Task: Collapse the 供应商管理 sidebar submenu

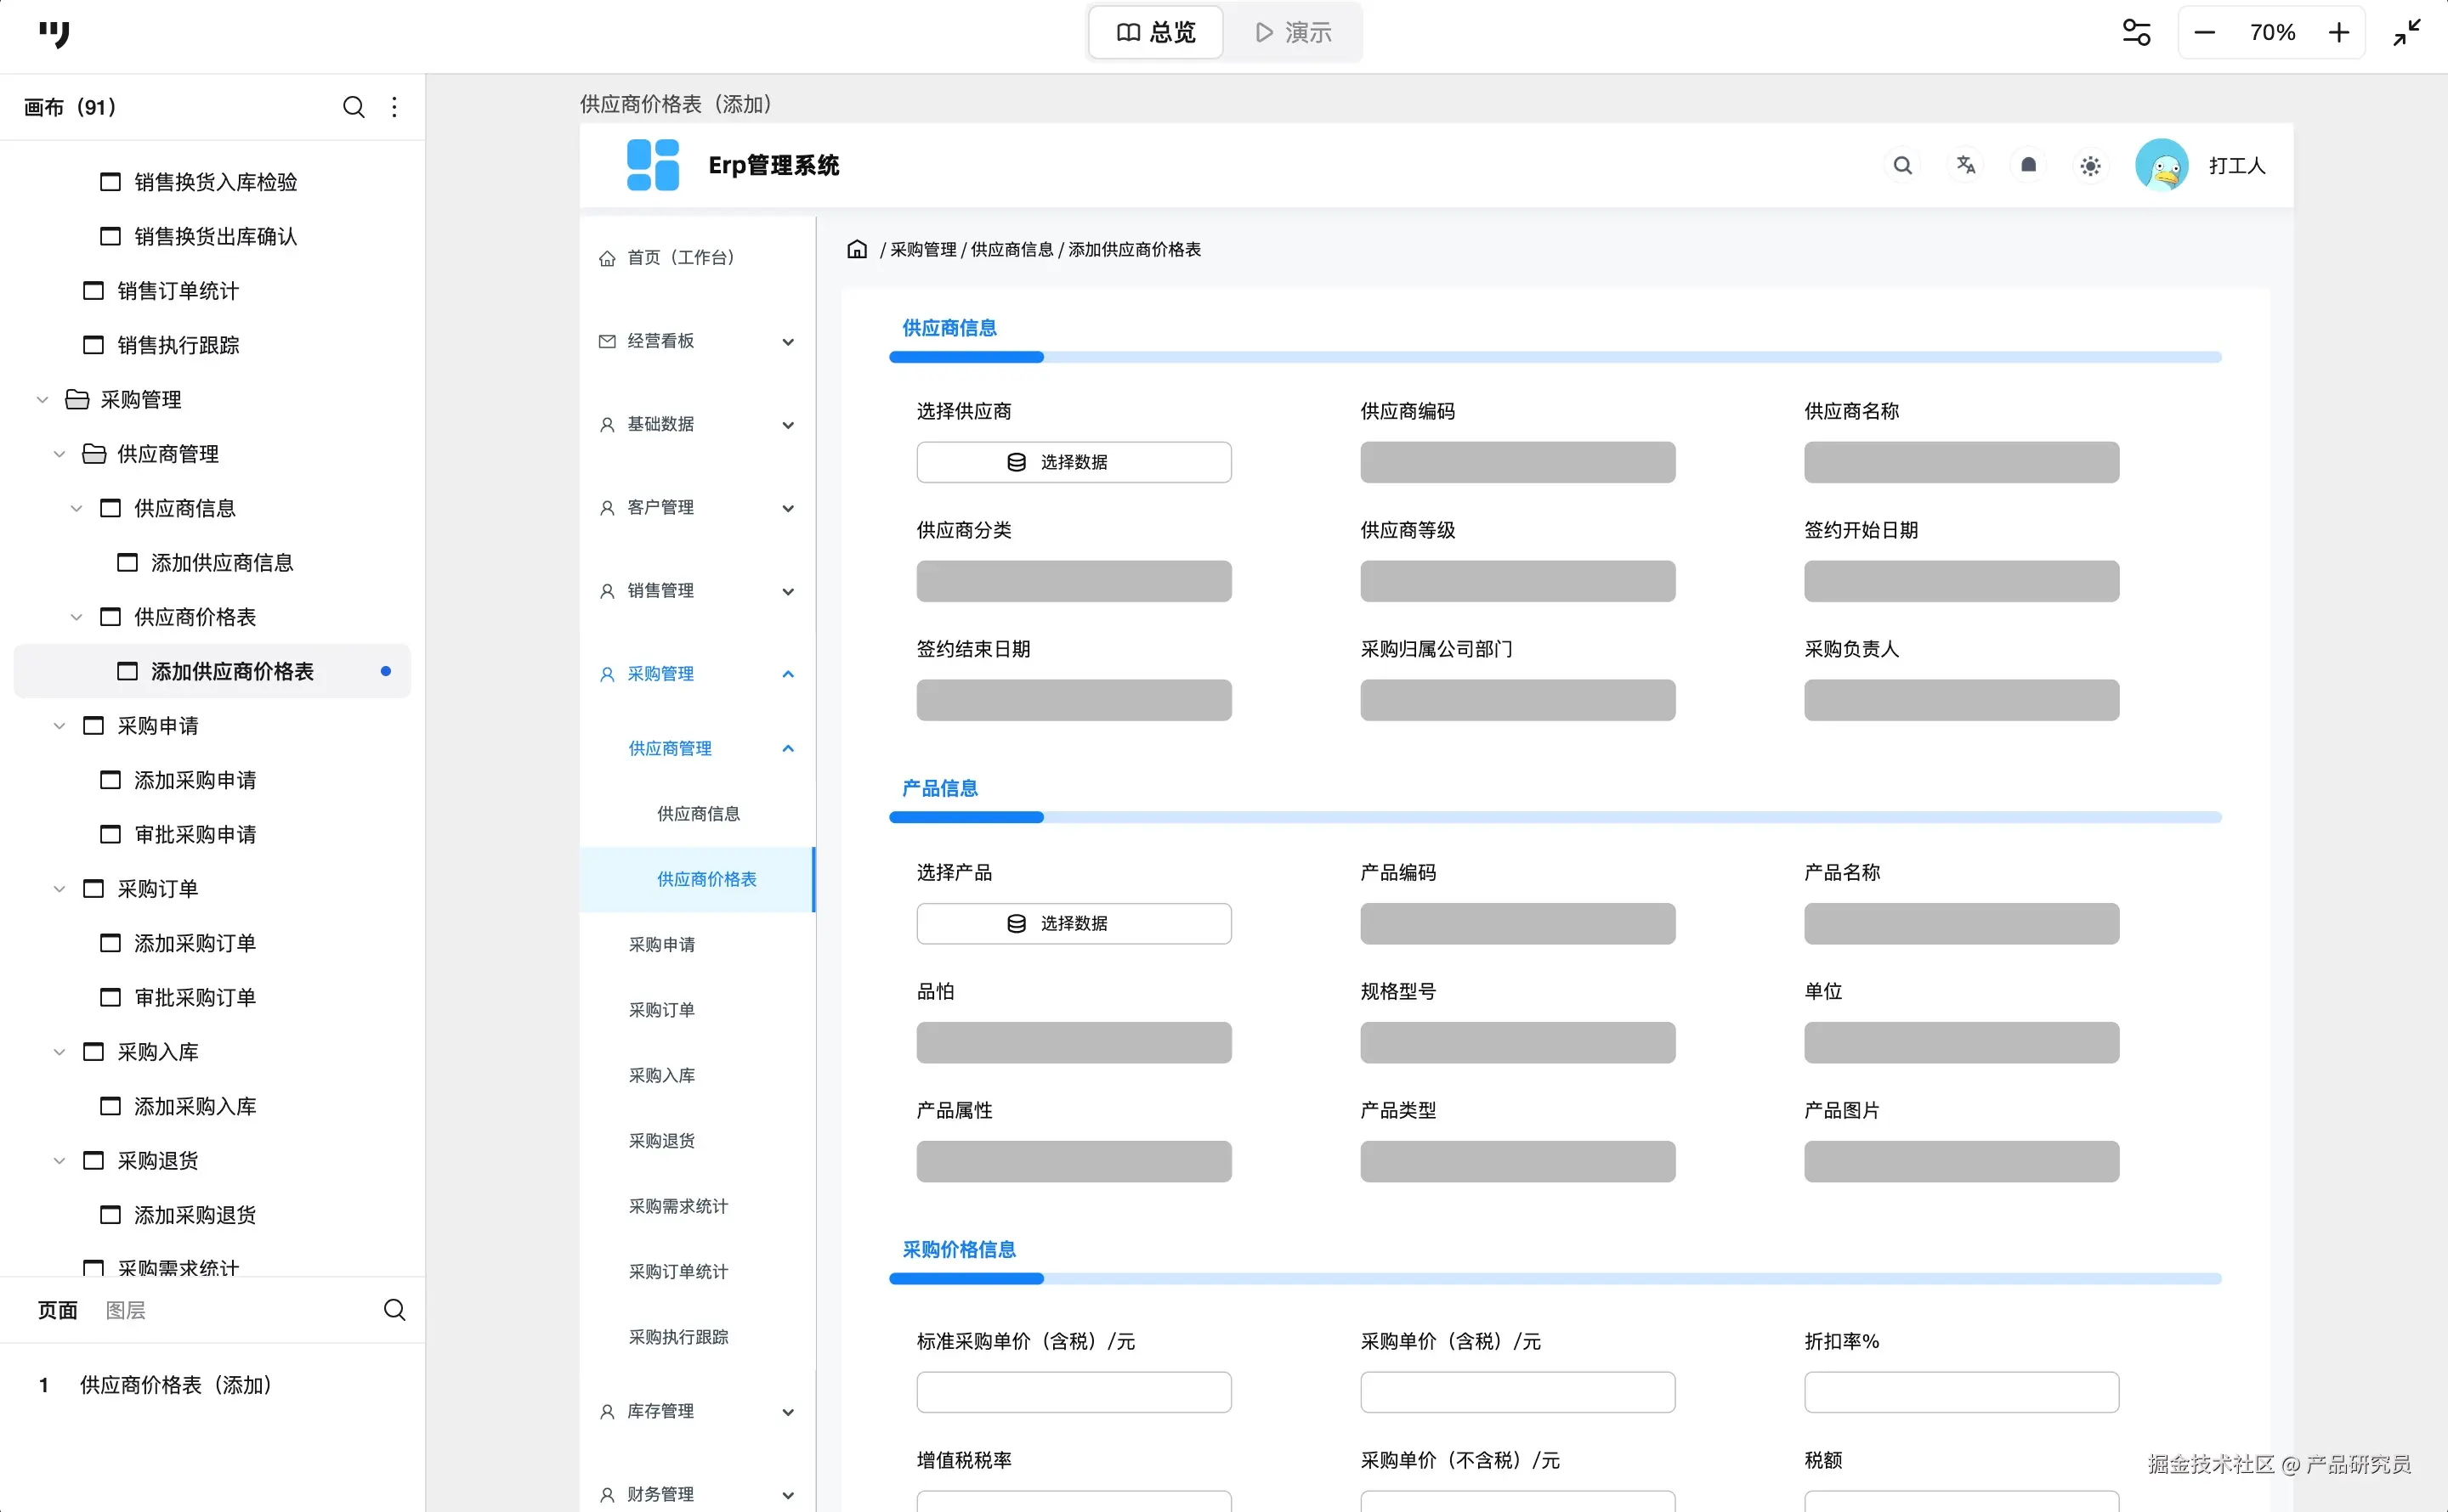Action: click(787, 749)
